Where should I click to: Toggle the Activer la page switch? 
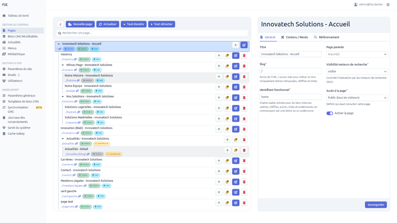330,113
